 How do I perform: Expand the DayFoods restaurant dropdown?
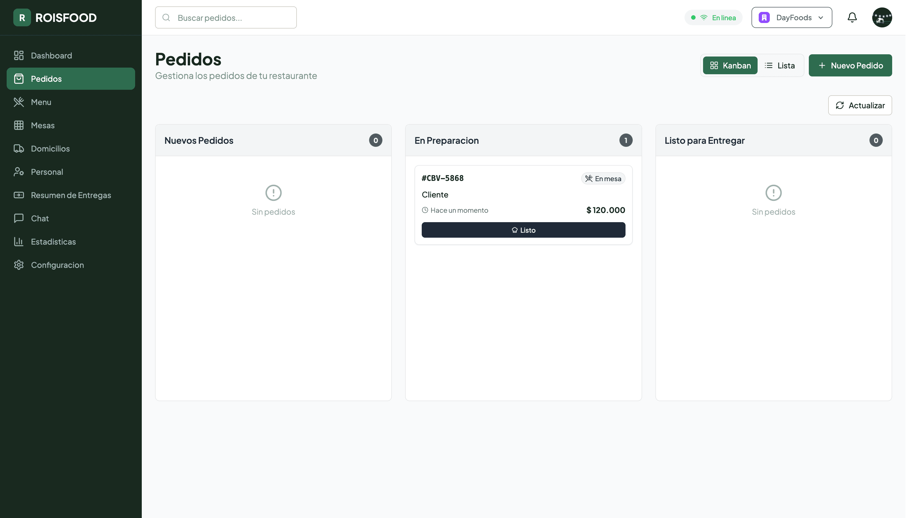[792, 17]
